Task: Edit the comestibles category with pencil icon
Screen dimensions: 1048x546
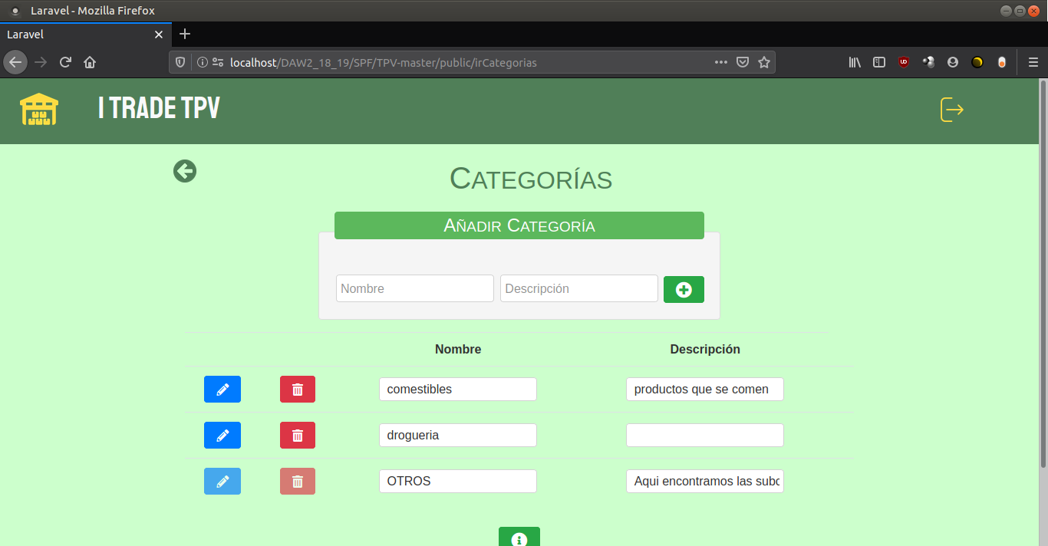Action: 222,390
